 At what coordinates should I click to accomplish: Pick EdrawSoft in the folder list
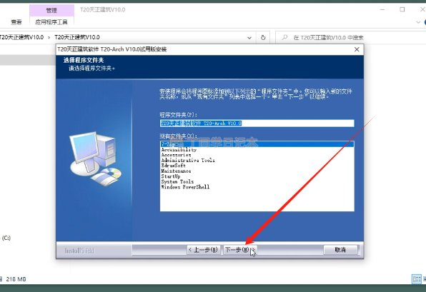(x=174, y=166)
